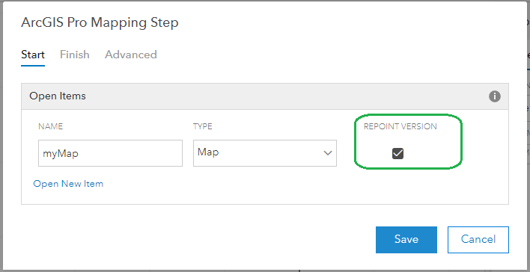Viewport: 530px width, 272px height.
Task: Click the Cancel button
Action: tap(478, 239)
